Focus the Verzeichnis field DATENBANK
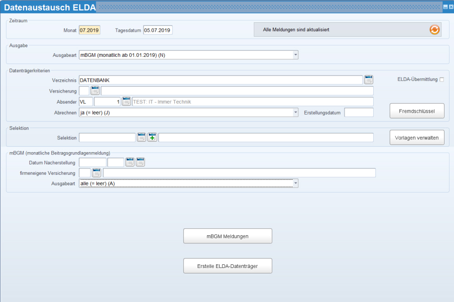This screenshot has width=454, height=302. [x=221, y=80]
